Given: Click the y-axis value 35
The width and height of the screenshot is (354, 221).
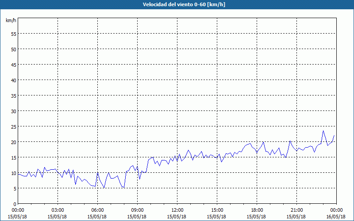Looking at the screenshot, I should 14,95.
